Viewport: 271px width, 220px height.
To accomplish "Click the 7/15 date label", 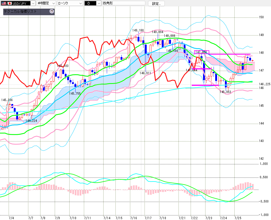I will pos(119,218).
